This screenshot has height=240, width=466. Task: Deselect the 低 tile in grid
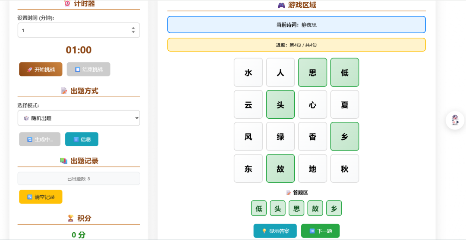coord(345,72)
